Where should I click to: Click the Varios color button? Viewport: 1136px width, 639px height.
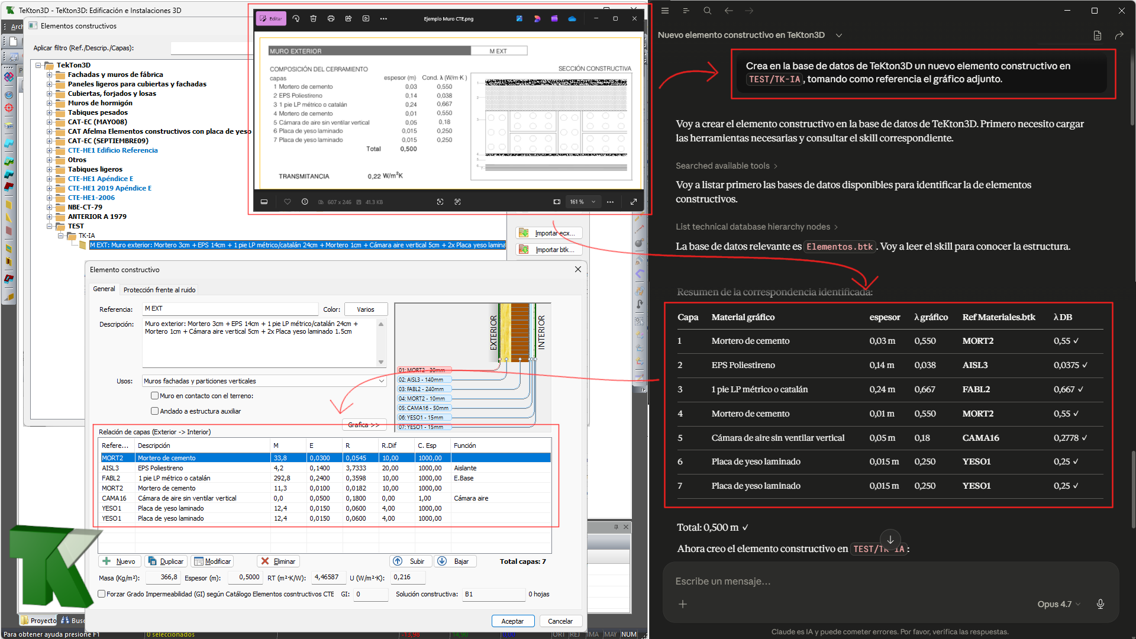pos(366,309)
